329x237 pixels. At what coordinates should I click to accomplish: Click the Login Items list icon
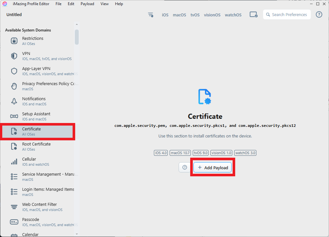(14, 192)
